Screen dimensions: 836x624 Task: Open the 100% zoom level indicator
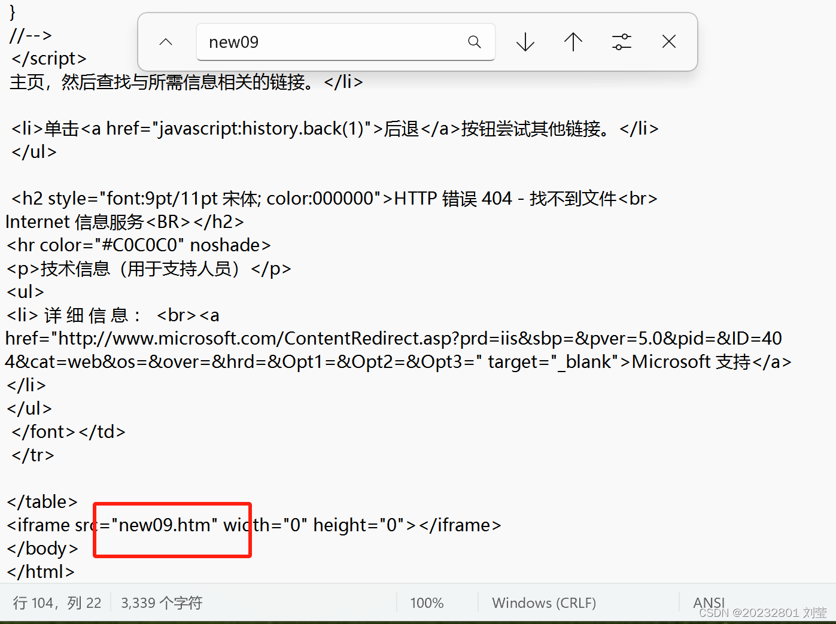pyautogui.click(x=427, y=602)
